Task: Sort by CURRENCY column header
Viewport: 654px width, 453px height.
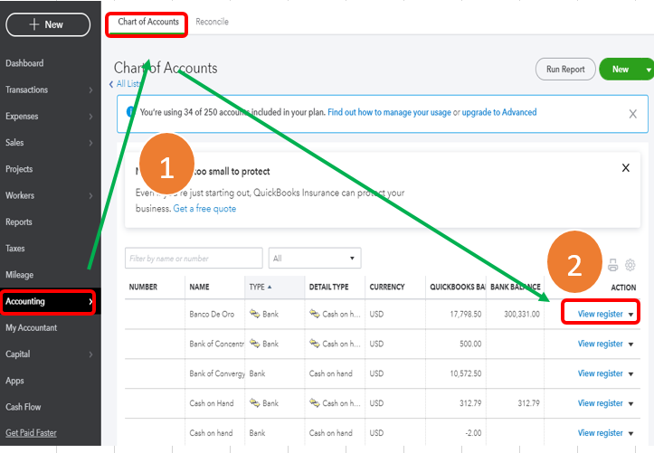Action: tap(387, 287)
